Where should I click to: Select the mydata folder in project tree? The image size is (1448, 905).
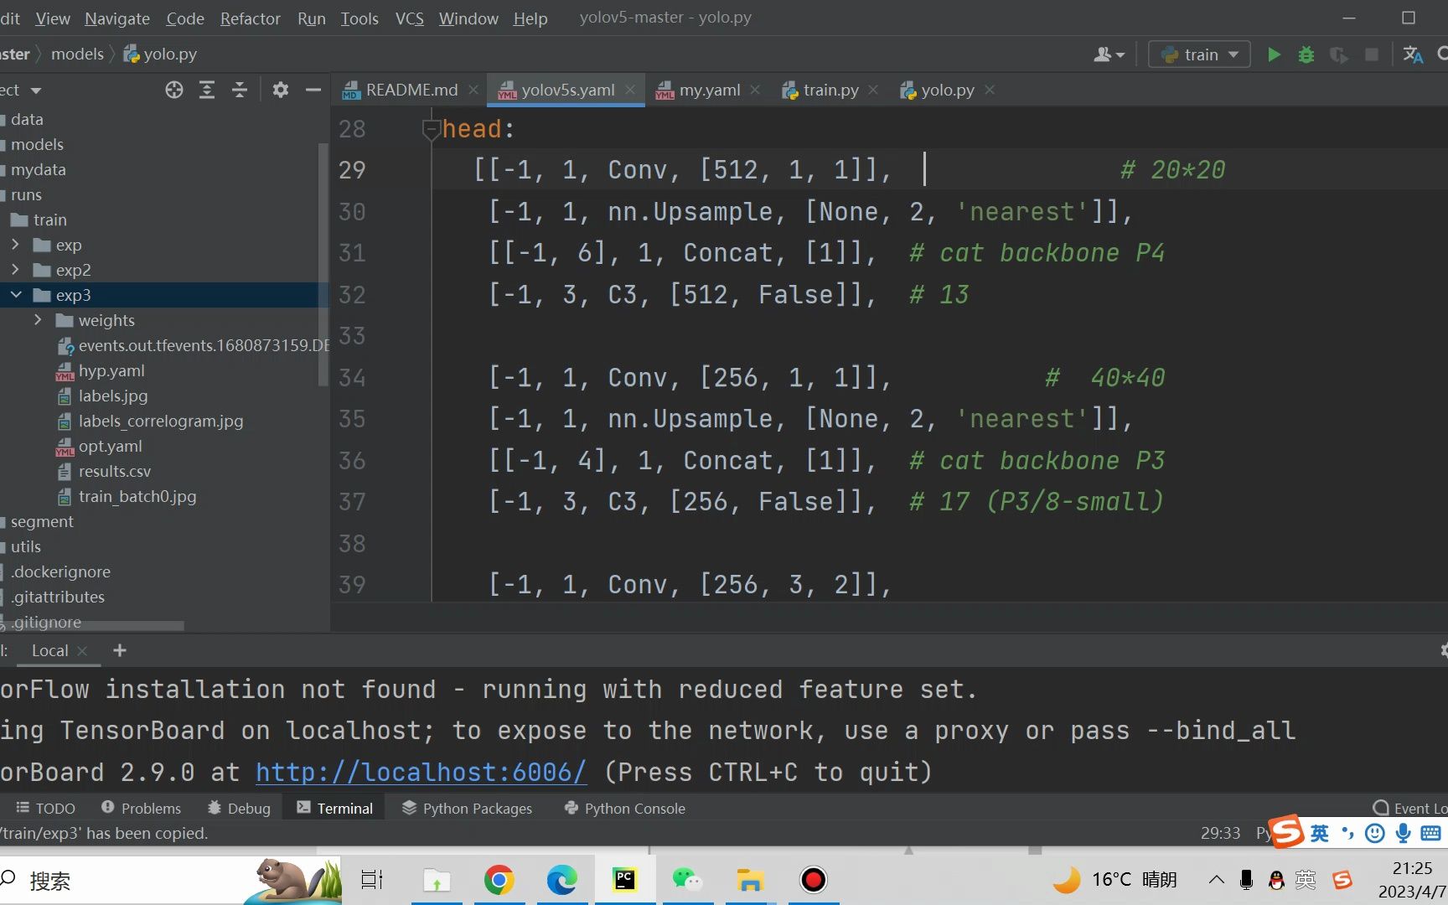click(38, 169)
